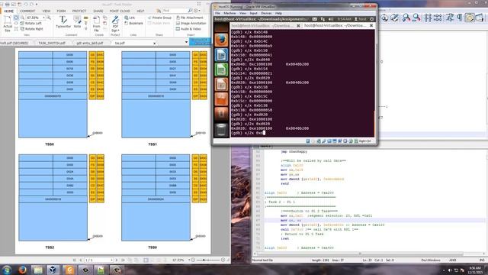Click the Actual Size icon in Foxit Reader
The height and width of the screenshot is (275, 488).
(x=7, y=24)
